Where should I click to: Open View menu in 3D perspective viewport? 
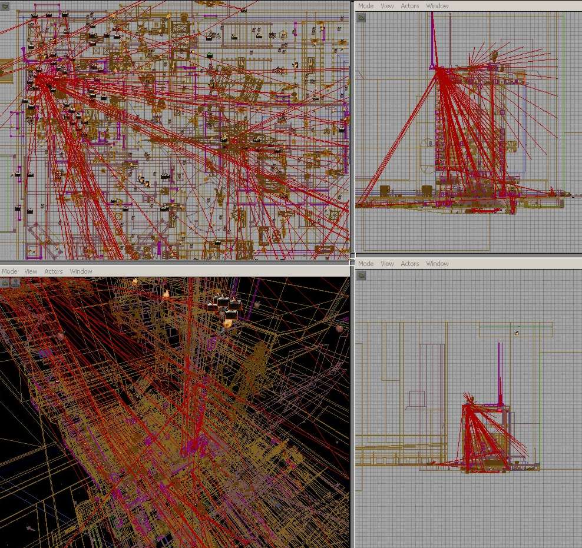(x=31, y=271)
